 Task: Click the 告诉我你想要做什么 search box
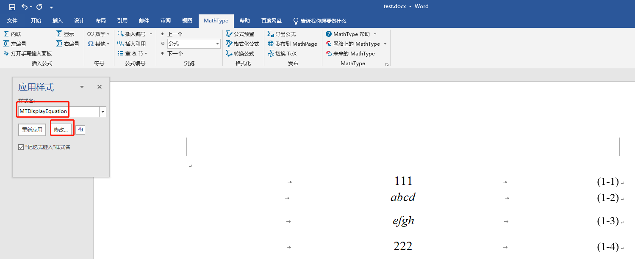coord(320,21)
